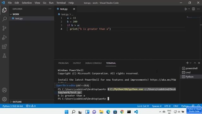Open the Search view in the activity bar
The width and height of the screenshot is (202, 114).
(4, 19)
